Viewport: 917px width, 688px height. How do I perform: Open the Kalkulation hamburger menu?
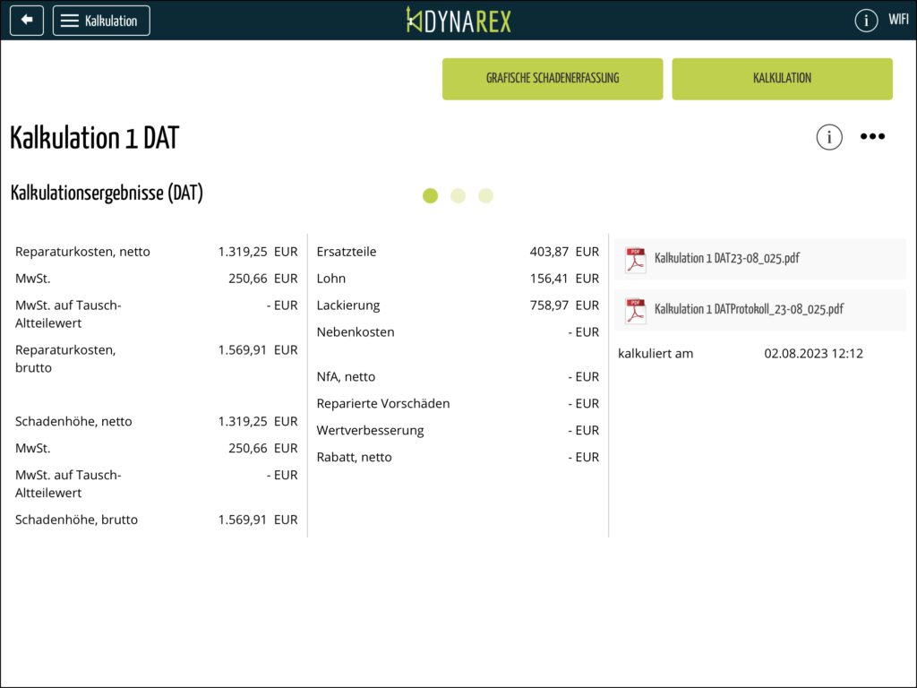(101, 20)
